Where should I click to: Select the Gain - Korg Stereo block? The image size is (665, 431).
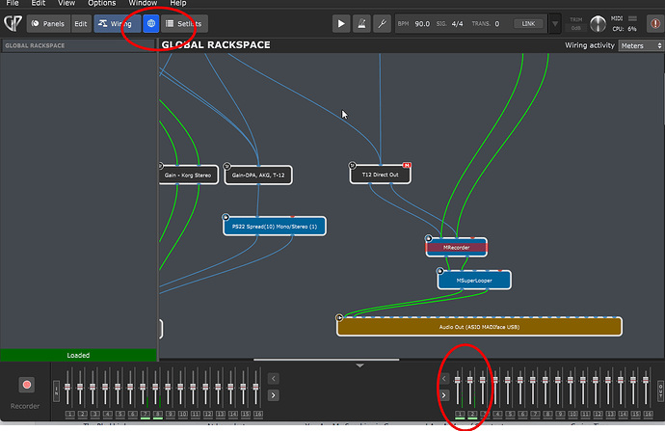point(188,175)
